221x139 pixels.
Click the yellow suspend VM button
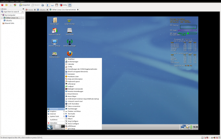(6, 5)
